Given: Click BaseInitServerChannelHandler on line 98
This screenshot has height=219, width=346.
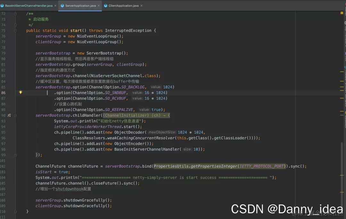Looking at the screenshot, I should [147, 149].
